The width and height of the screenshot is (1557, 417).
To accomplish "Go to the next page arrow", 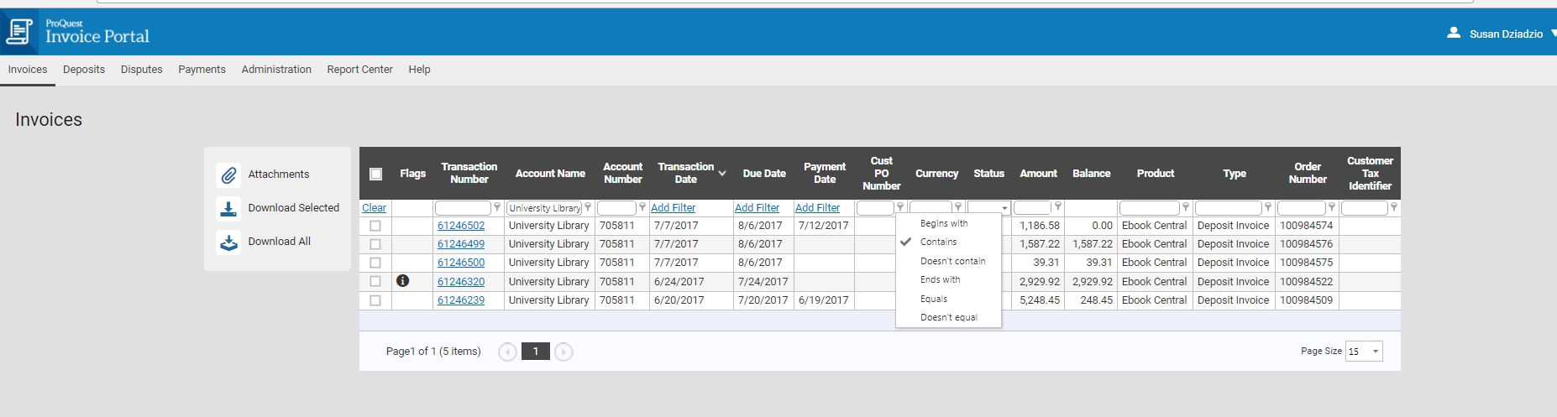I will coord(564,352).
